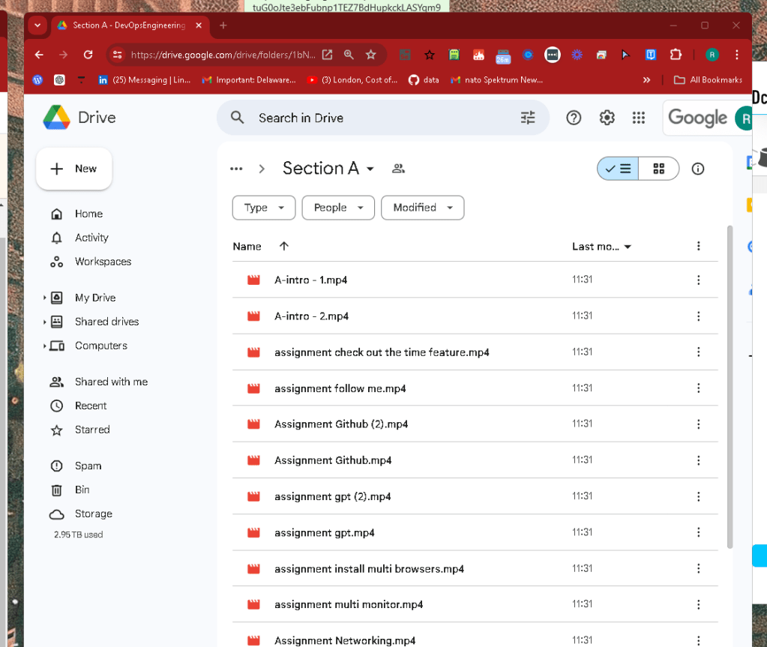
Task: Open the Drive settings gear
Action: [x=607, y=118]
